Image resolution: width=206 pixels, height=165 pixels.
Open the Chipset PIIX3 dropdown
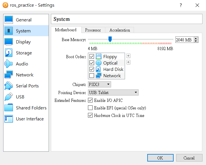(100, 84)
